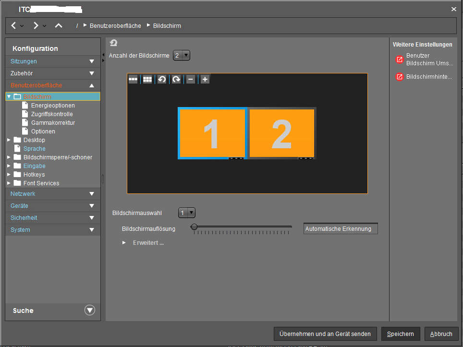Open the Anzahl der Bildschirme dropdown
Screen dimensions: 463x347
pos(182,56)
